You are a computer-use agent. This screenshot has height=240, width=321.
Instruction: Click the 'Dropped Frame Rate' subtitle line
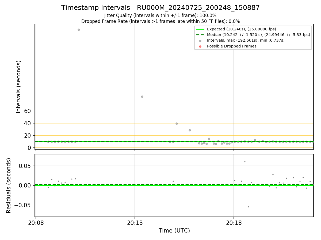[160, 21]
